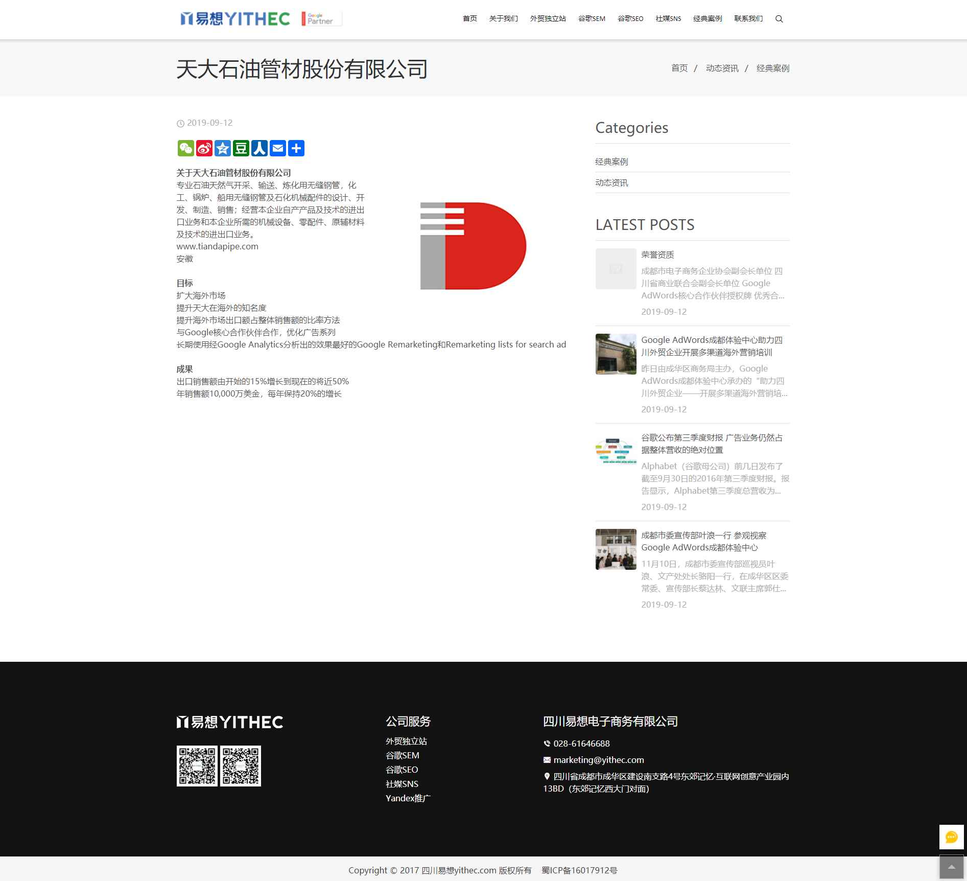Click 首页 in the breadcrumb
This screenshot has height=881, width=967.
coord(679,68)
